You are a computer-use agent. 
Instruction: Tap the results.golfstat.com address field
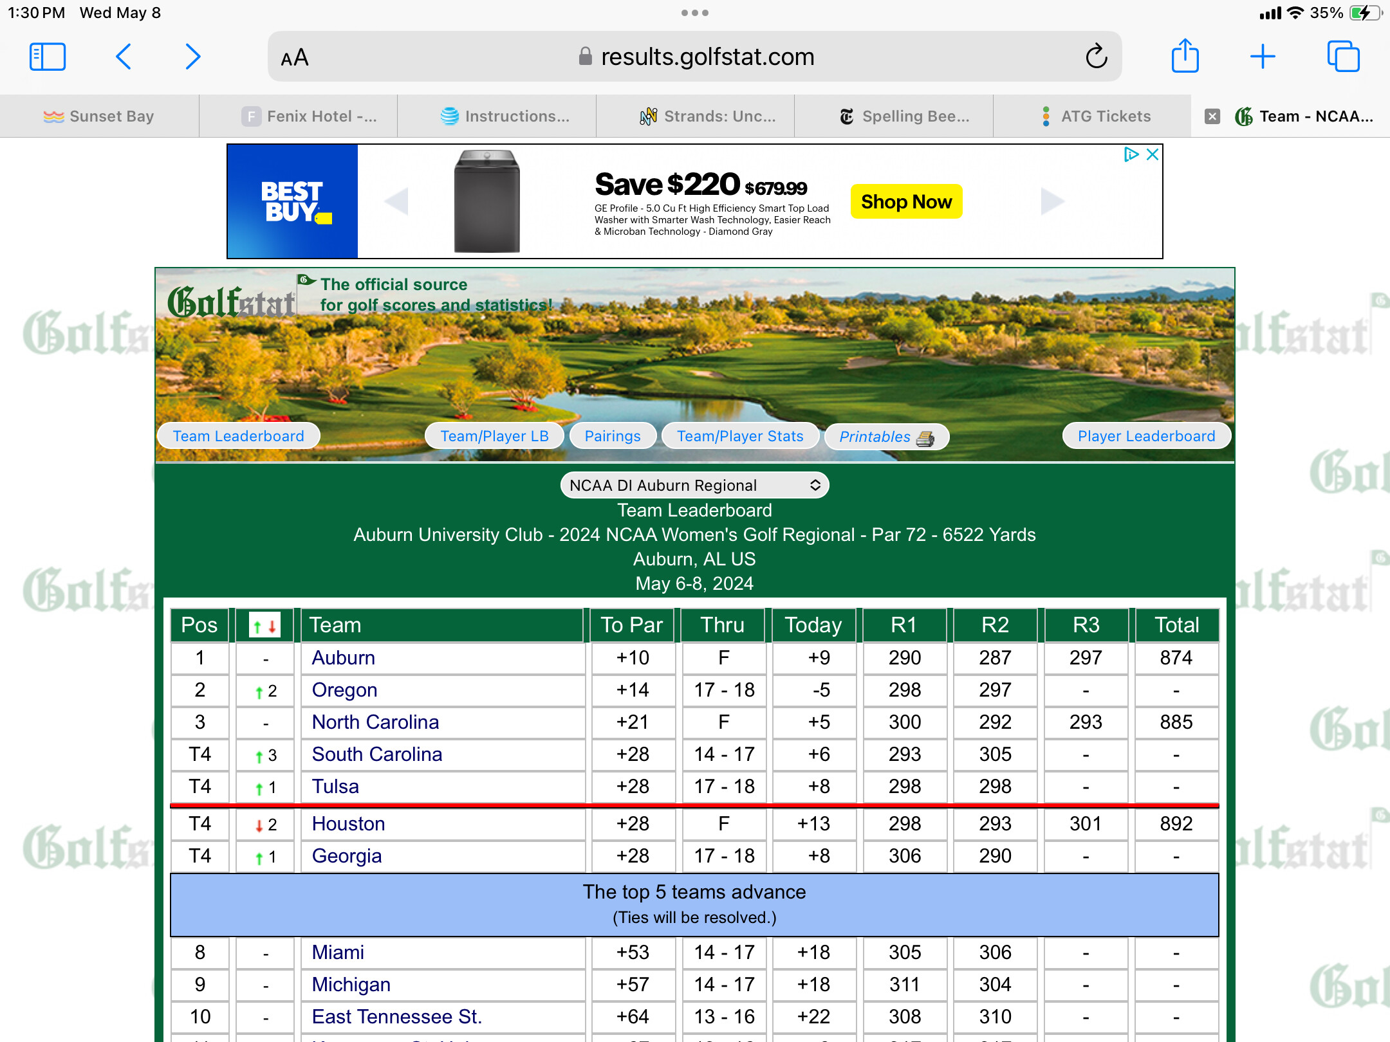[x=707, y=57]
